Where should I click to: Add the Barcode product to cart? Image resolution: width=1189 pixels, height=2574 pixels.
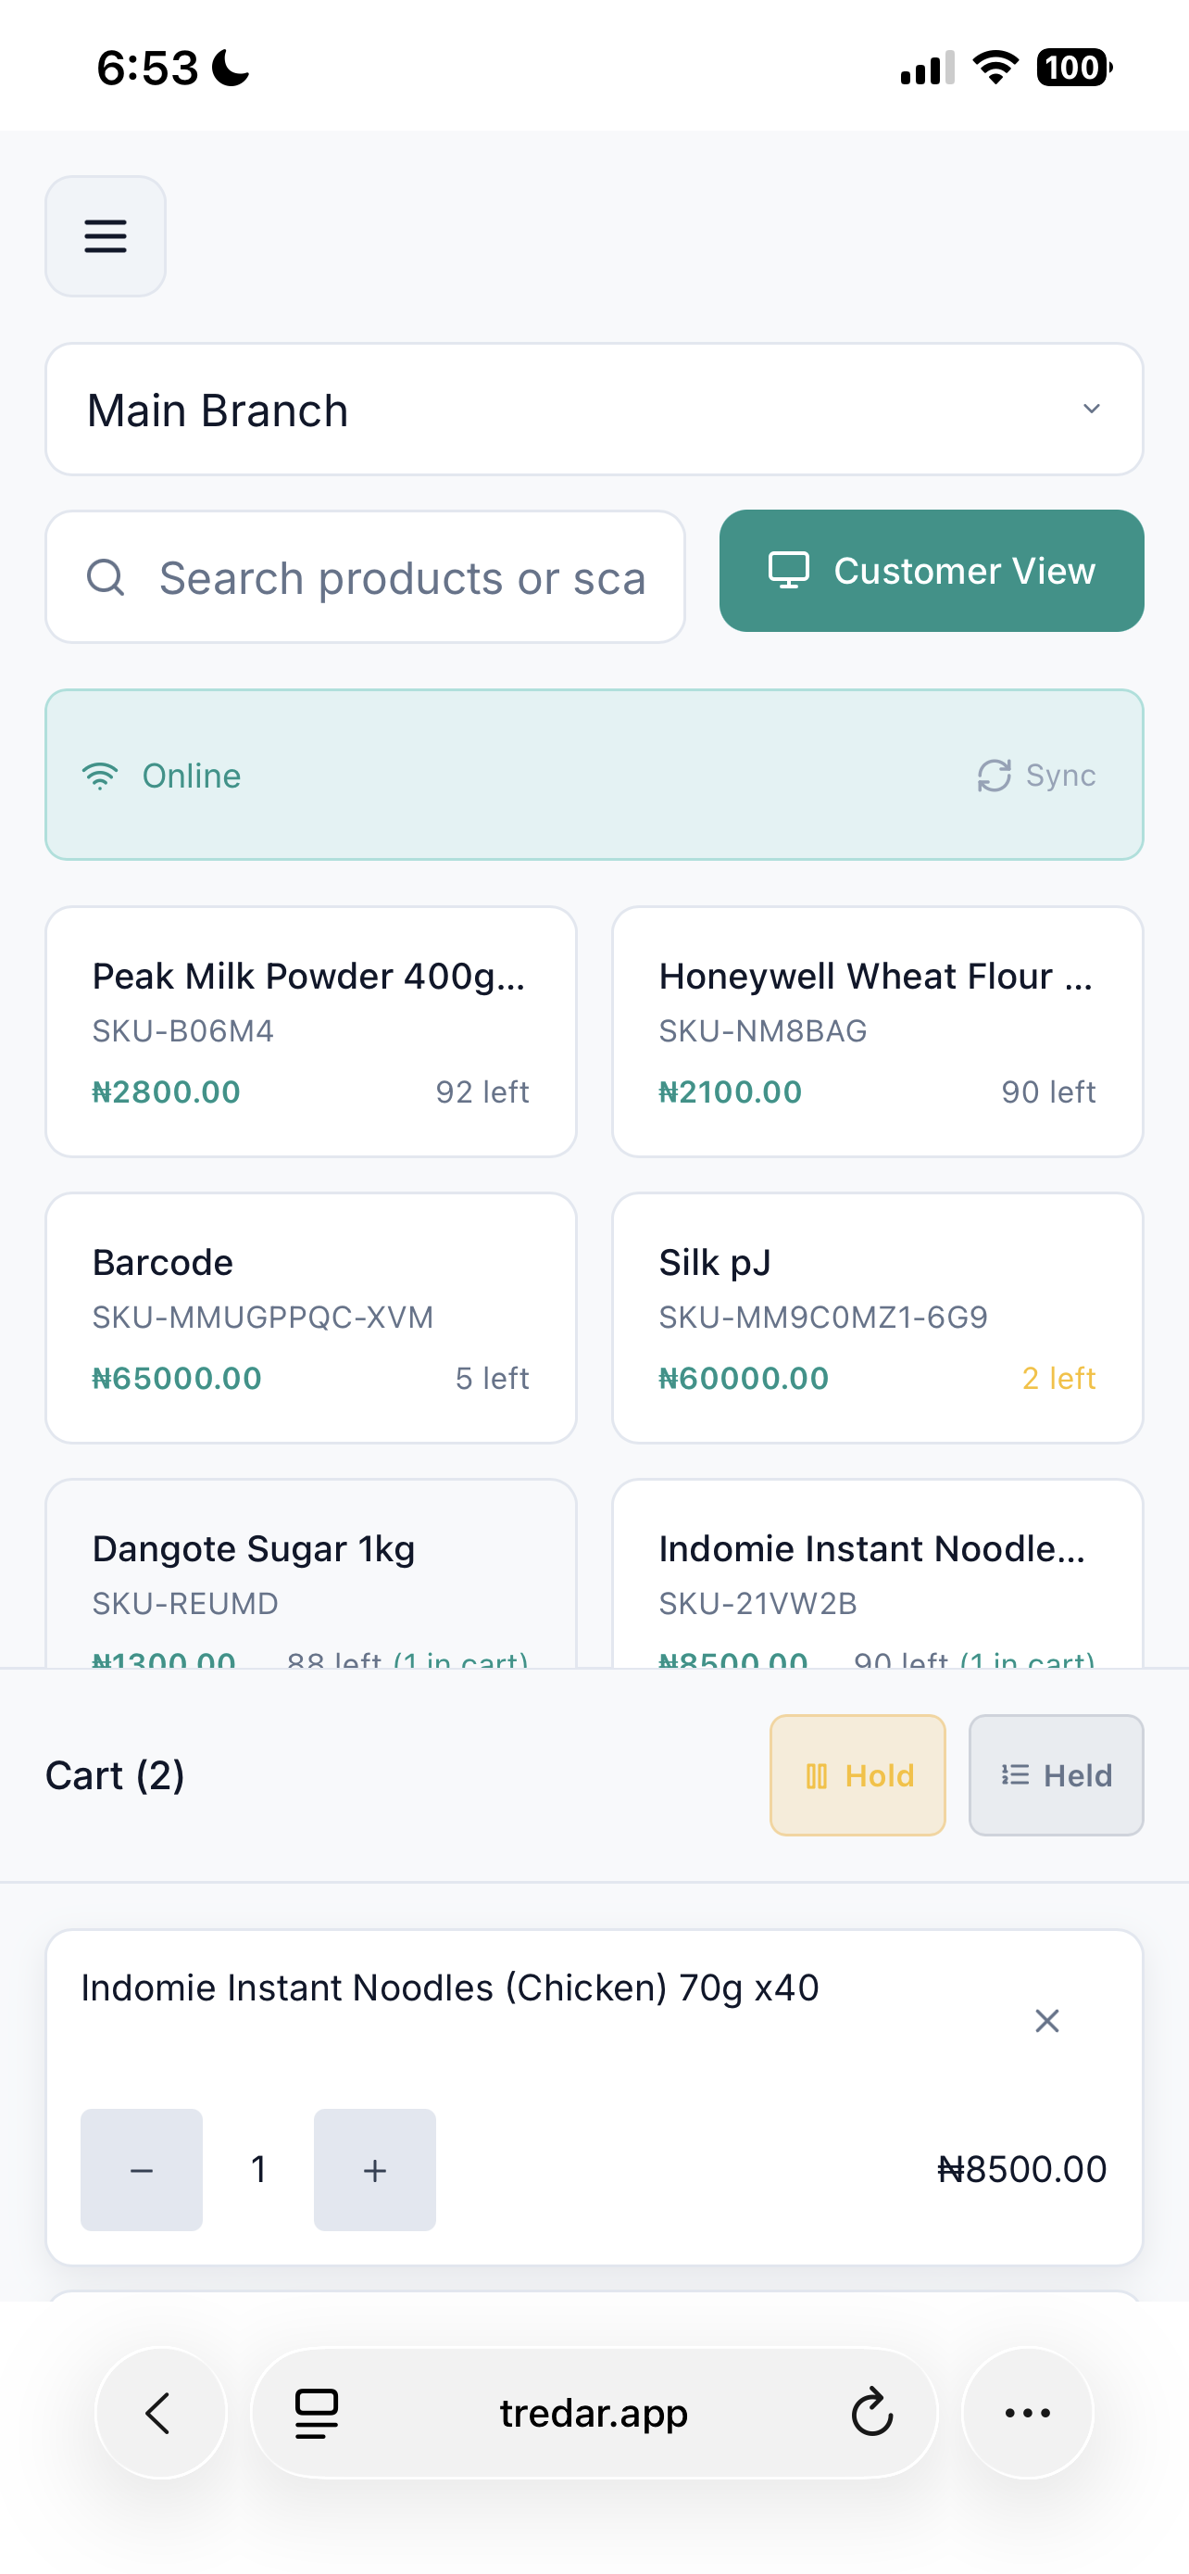tap(310, 1317)
